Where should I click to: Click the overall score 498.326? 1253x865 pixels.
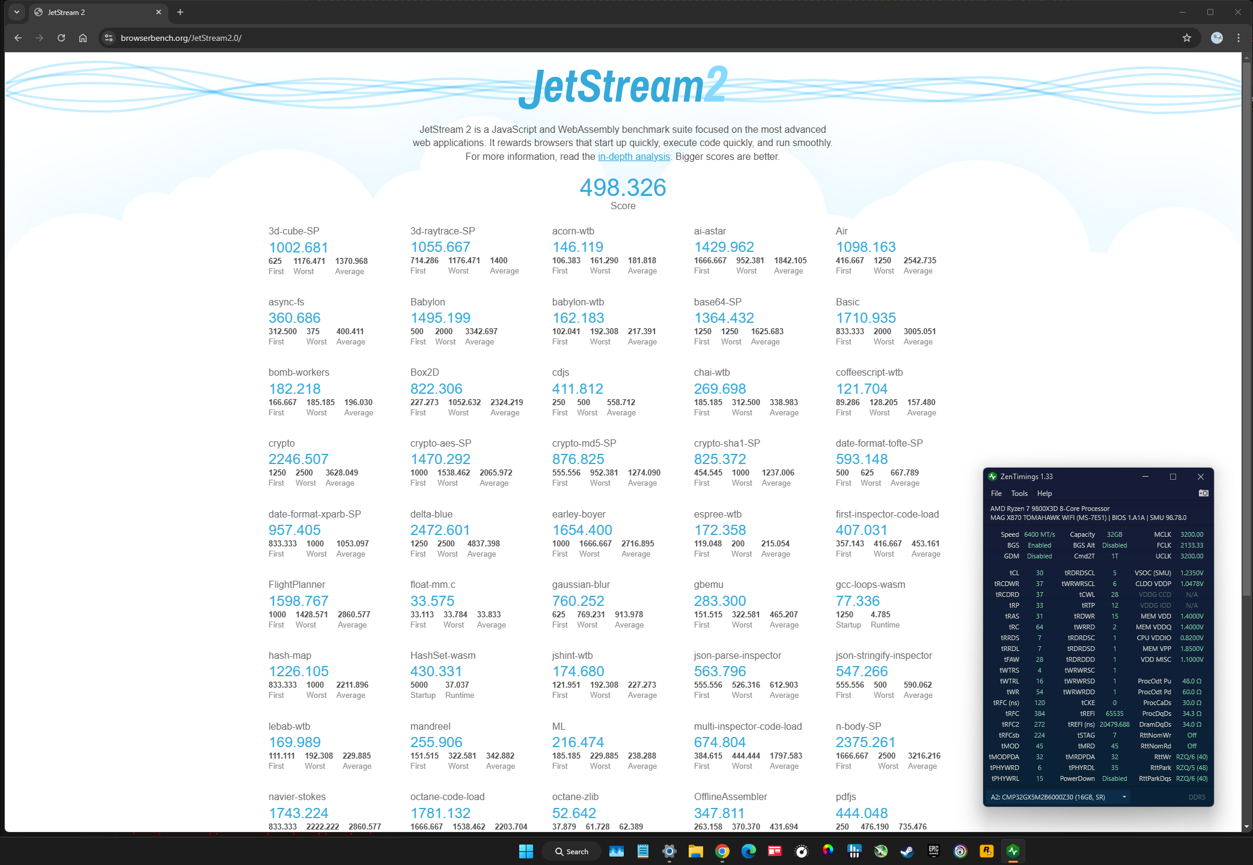click(623, 188)
